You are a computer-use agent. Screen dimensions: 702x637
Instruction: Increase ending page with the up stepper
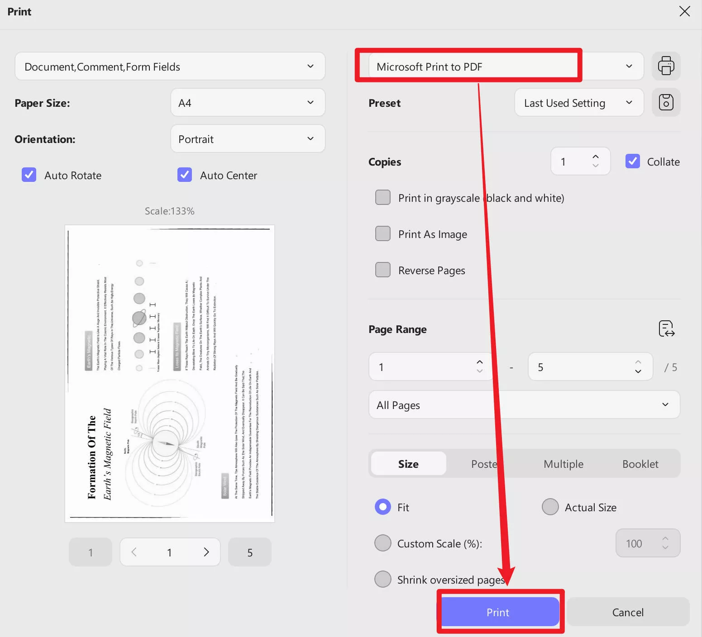[638, 361]
